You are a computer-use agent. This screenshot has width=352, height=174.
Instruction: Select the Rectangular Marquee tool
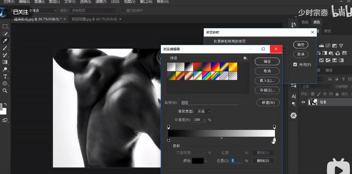[x=5, y=27]
